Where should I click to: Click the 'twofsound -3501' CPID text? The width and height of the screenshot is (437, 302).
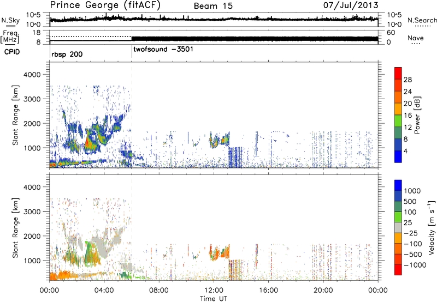coord(163,50)
